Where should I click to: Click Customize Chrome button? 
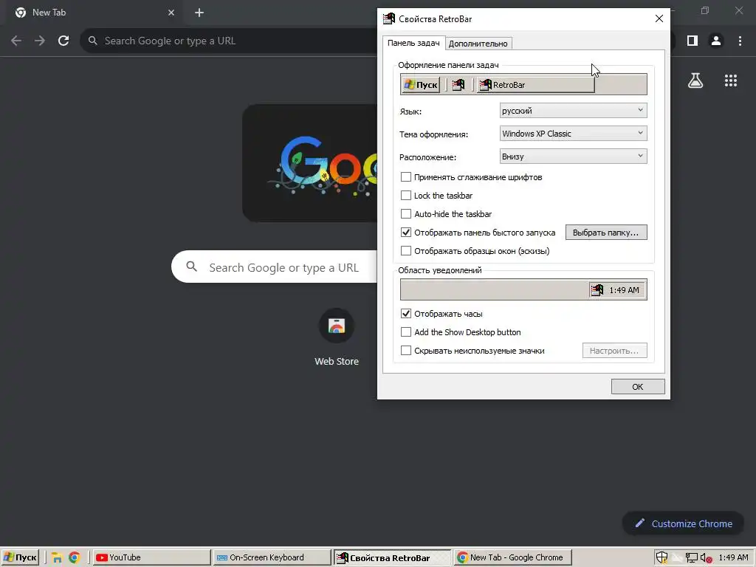click(x=683, y=523)
